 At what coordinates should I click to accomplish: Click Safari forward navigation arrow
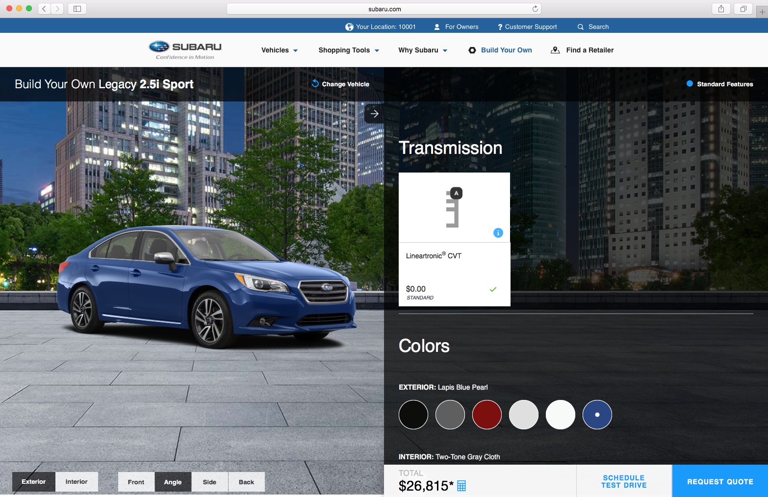tap(57, 8)
